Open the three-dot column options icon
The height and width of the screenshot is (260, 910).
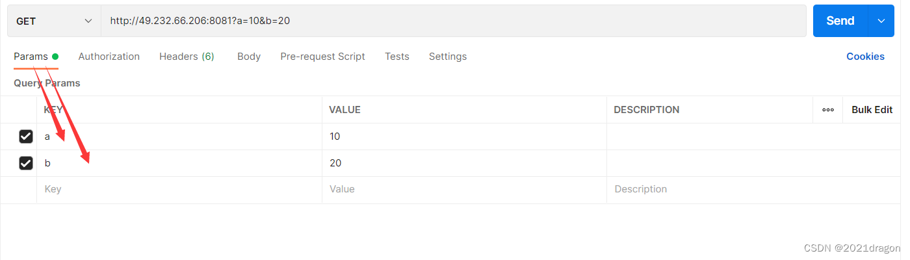(x=827, y=110)
